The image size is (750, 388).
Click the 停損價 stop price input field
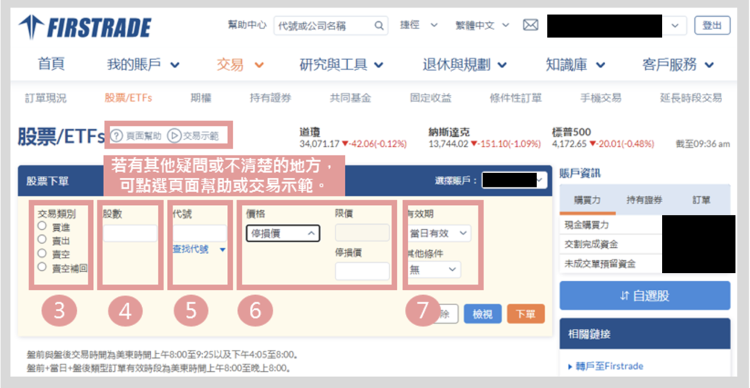(x=362, y=271)
